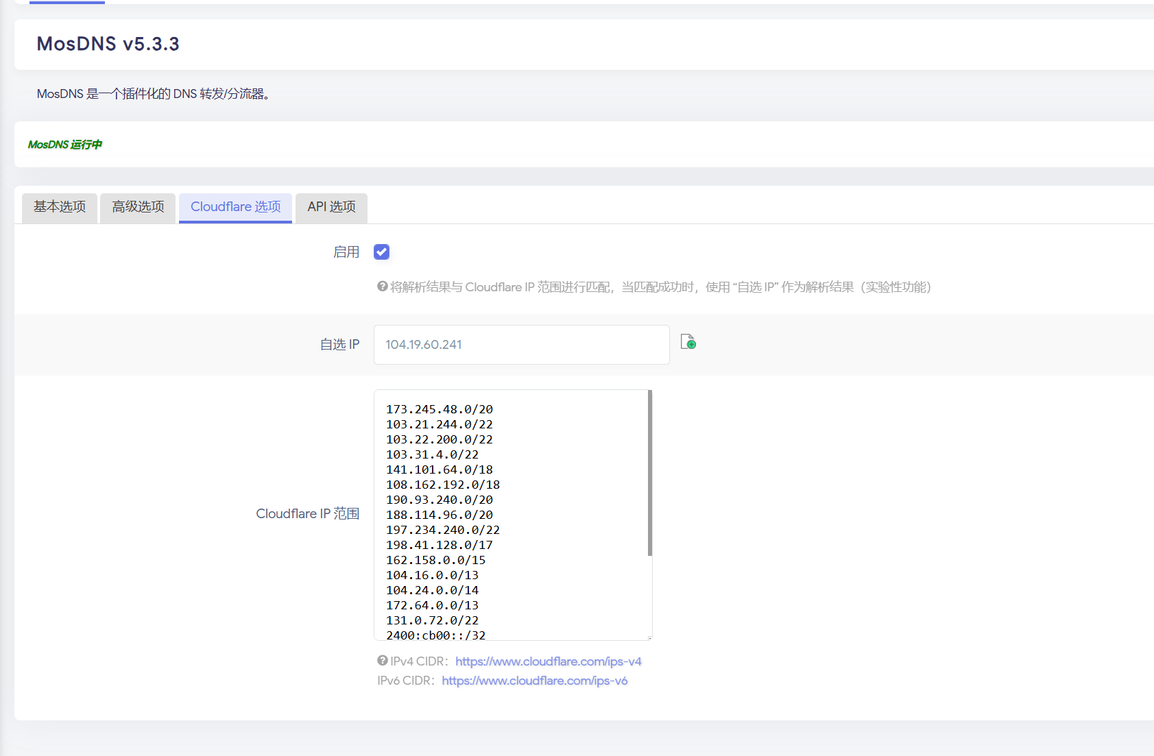The width and height of the screenshot is (1154, 756).
Task: Click the 162.158.0.0/15 entry in the textarea
Action: tap(435, 560)
